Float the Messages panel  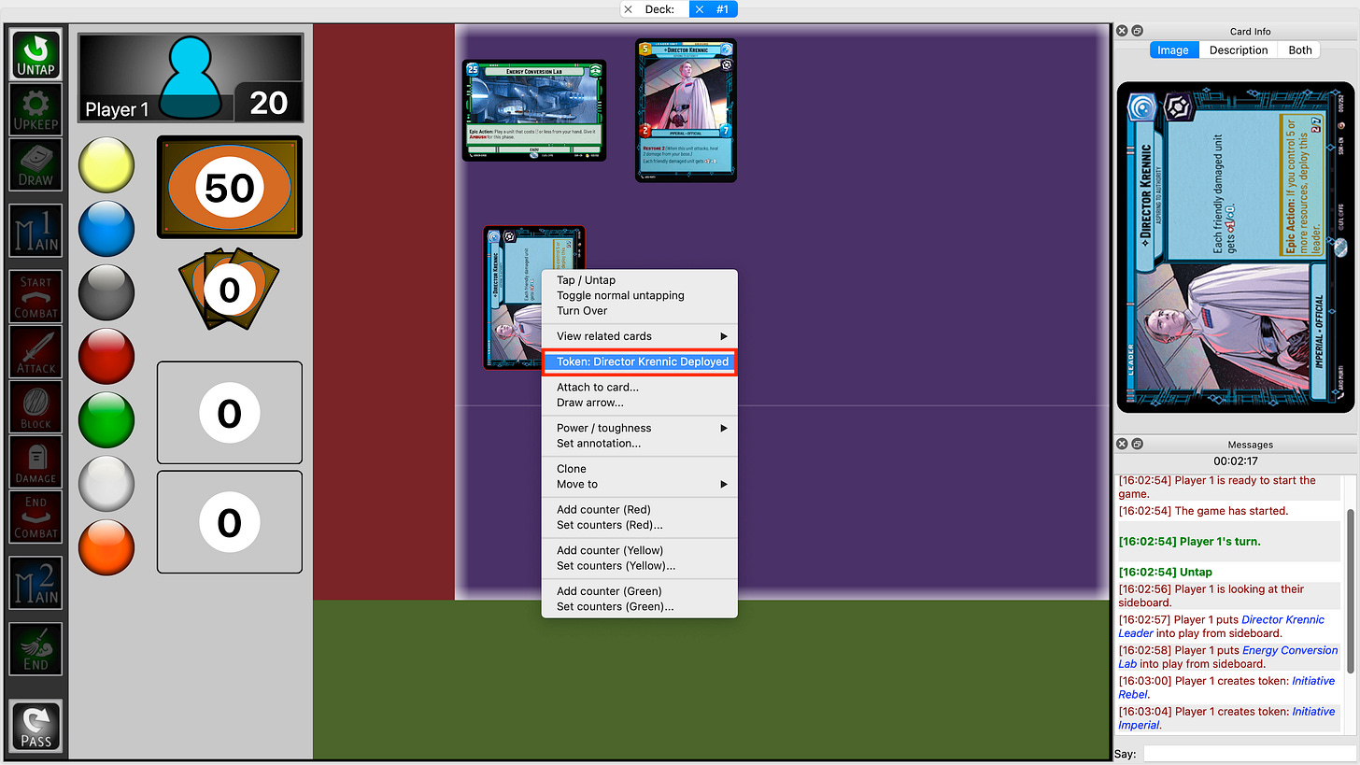(x=1137, y=444)
